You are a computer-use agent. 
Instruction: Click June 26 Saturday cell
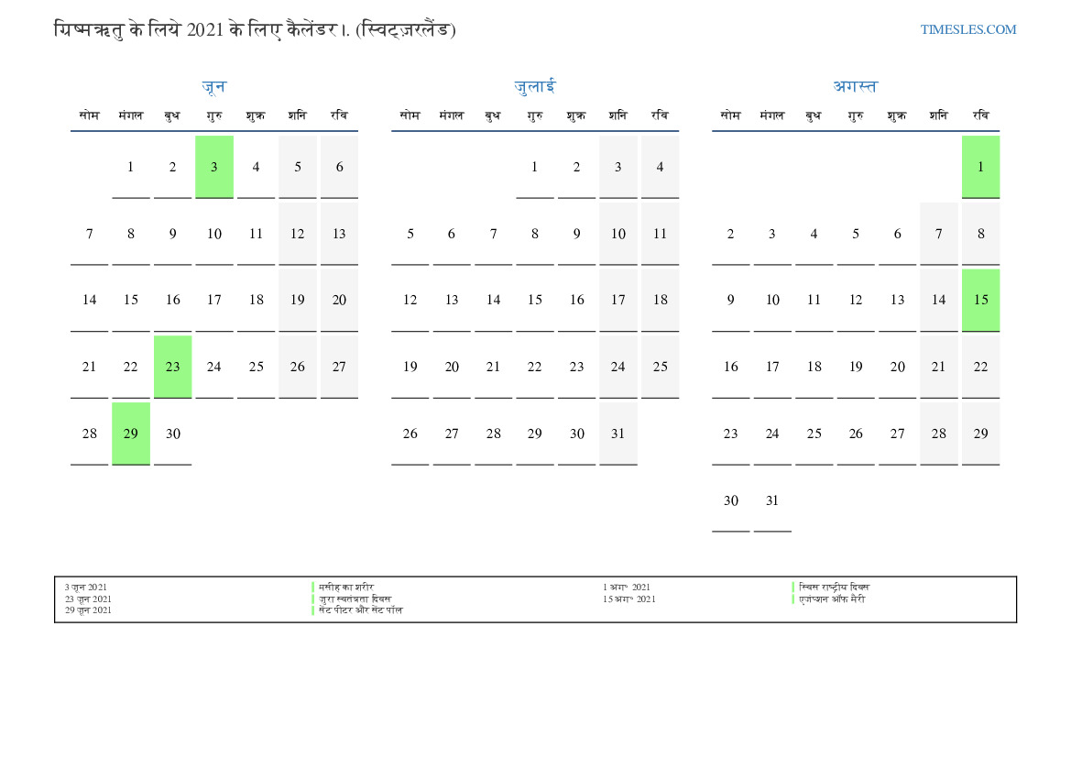(x=298, y=367)
